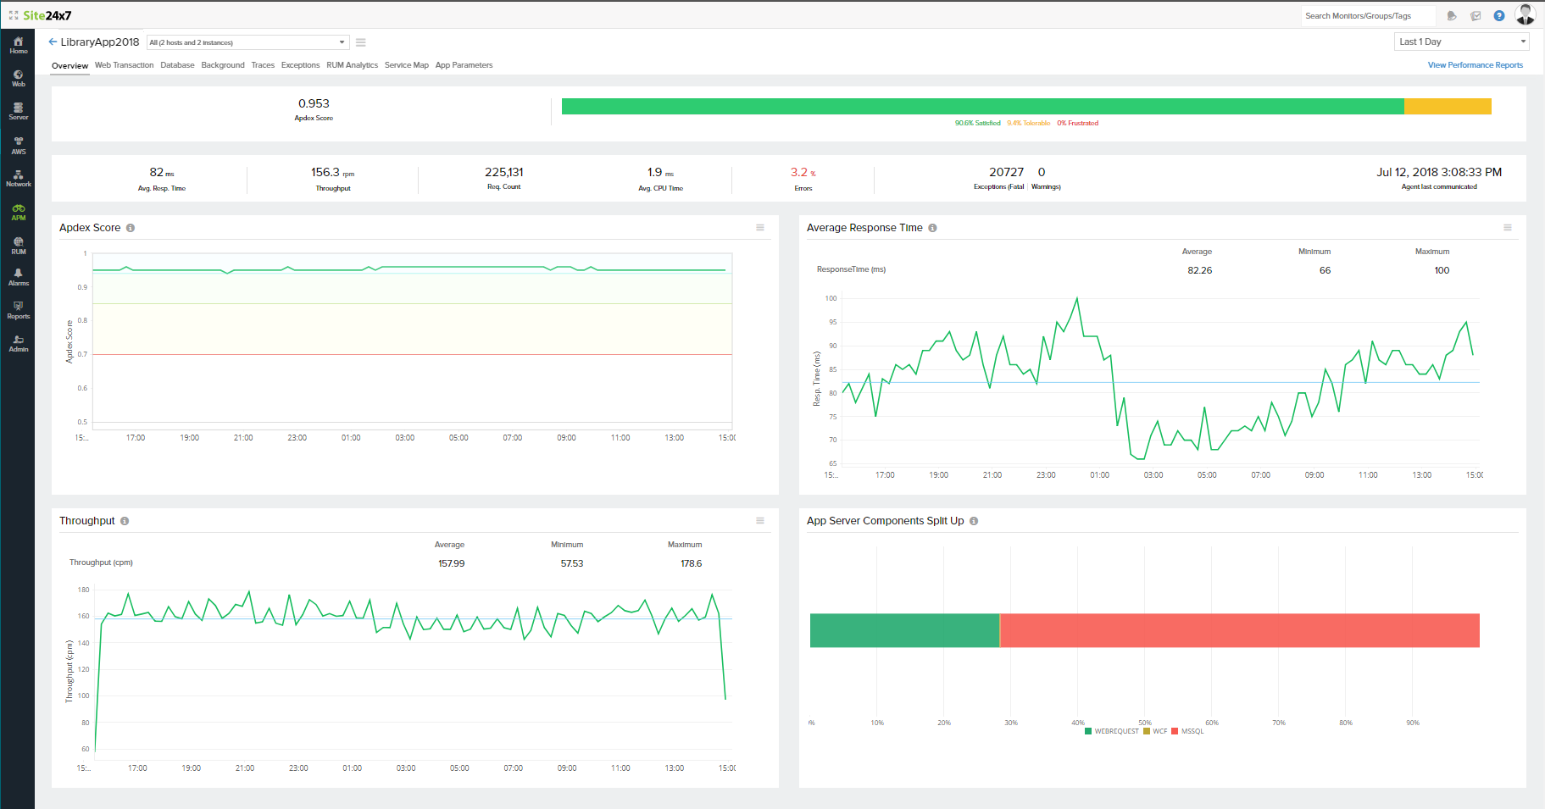Open the hamburger menu on Apdex Score chart
The width and height of the screenshot is (1545, 809).
[760, 227]
